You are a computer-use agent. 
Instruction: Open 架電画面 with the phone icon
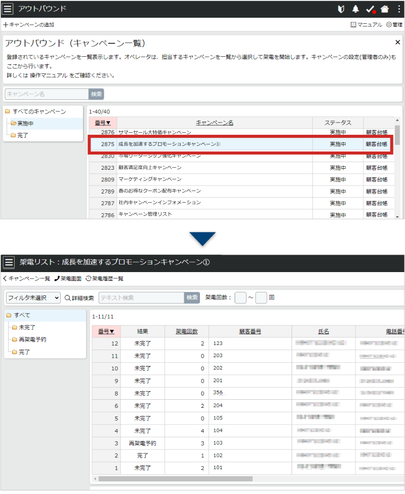click(68, 279)
